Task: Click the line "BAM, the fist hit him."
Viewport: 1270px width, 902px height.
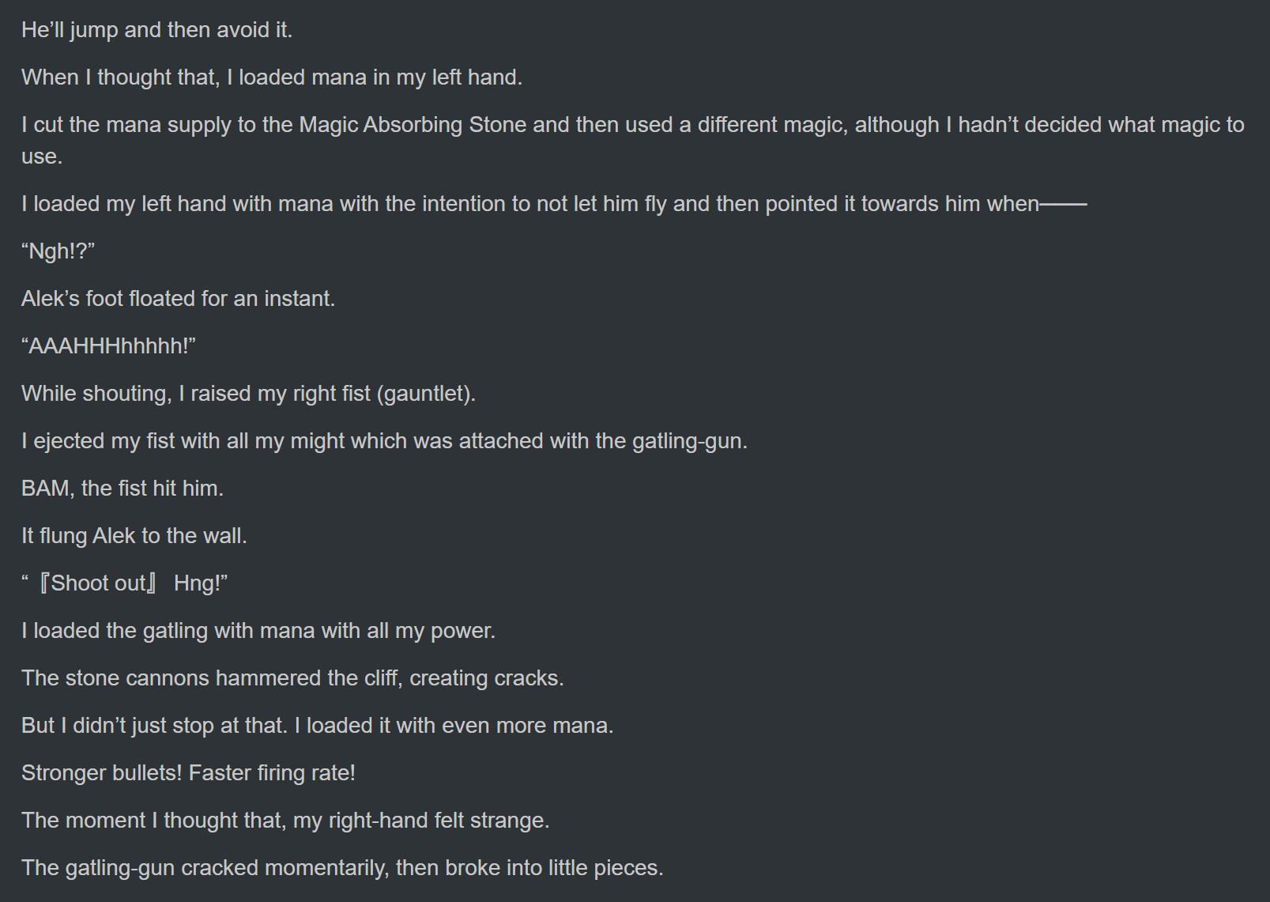Action: click(x=122, y=489)
